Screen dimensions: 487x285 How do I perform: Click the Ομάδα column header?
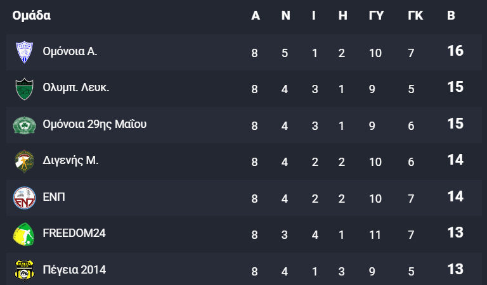[31, 15]
